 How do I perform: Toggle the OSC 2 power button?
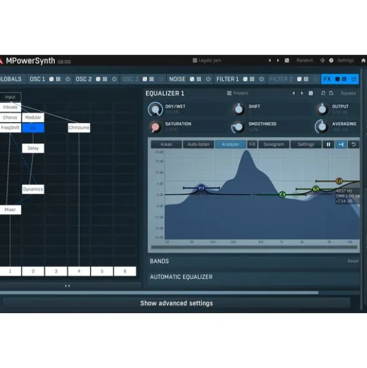[x=114, y=79]
